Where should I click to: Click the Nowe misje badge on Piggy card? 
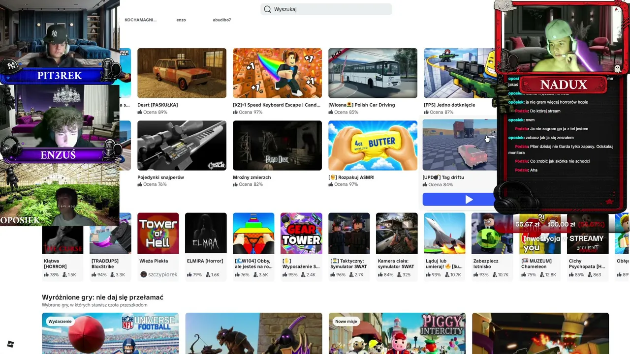pyautogui.click(x=346, y=322)
